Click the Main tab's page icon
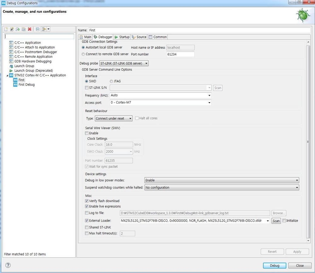 (81, 37)
